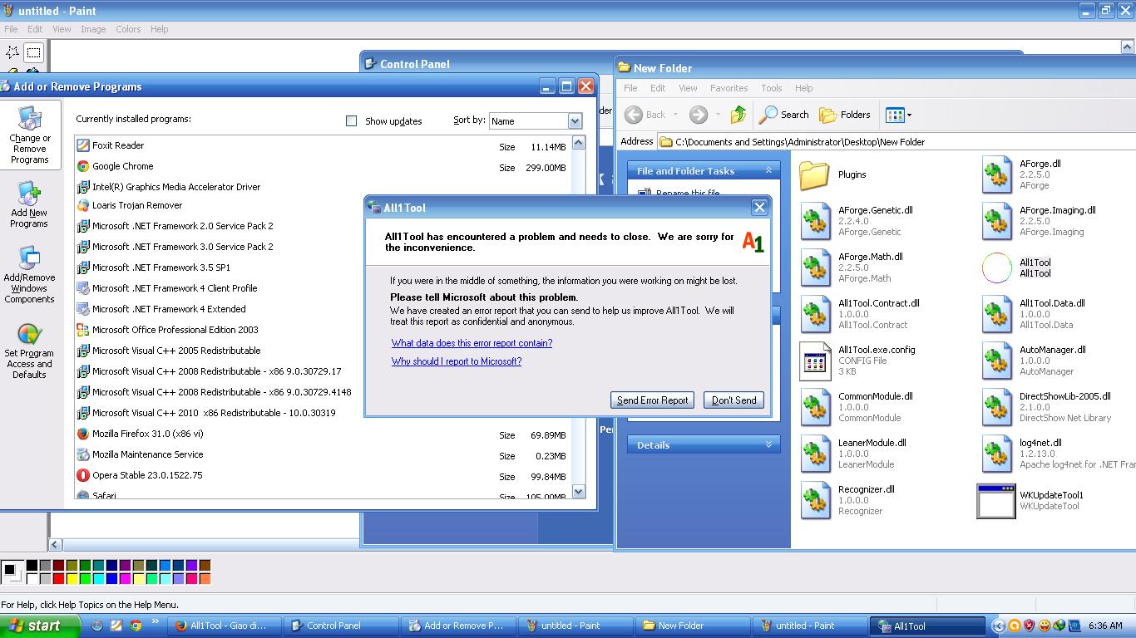This screenshot has height=638, width=1136.
Task: Open Paint's File menu
Action: point(11,29)
